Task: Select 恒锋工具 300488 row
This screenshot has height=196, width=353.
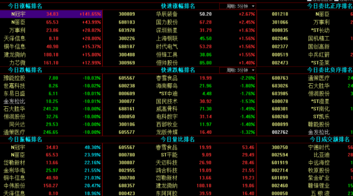Action: click(x=179, y=55)
